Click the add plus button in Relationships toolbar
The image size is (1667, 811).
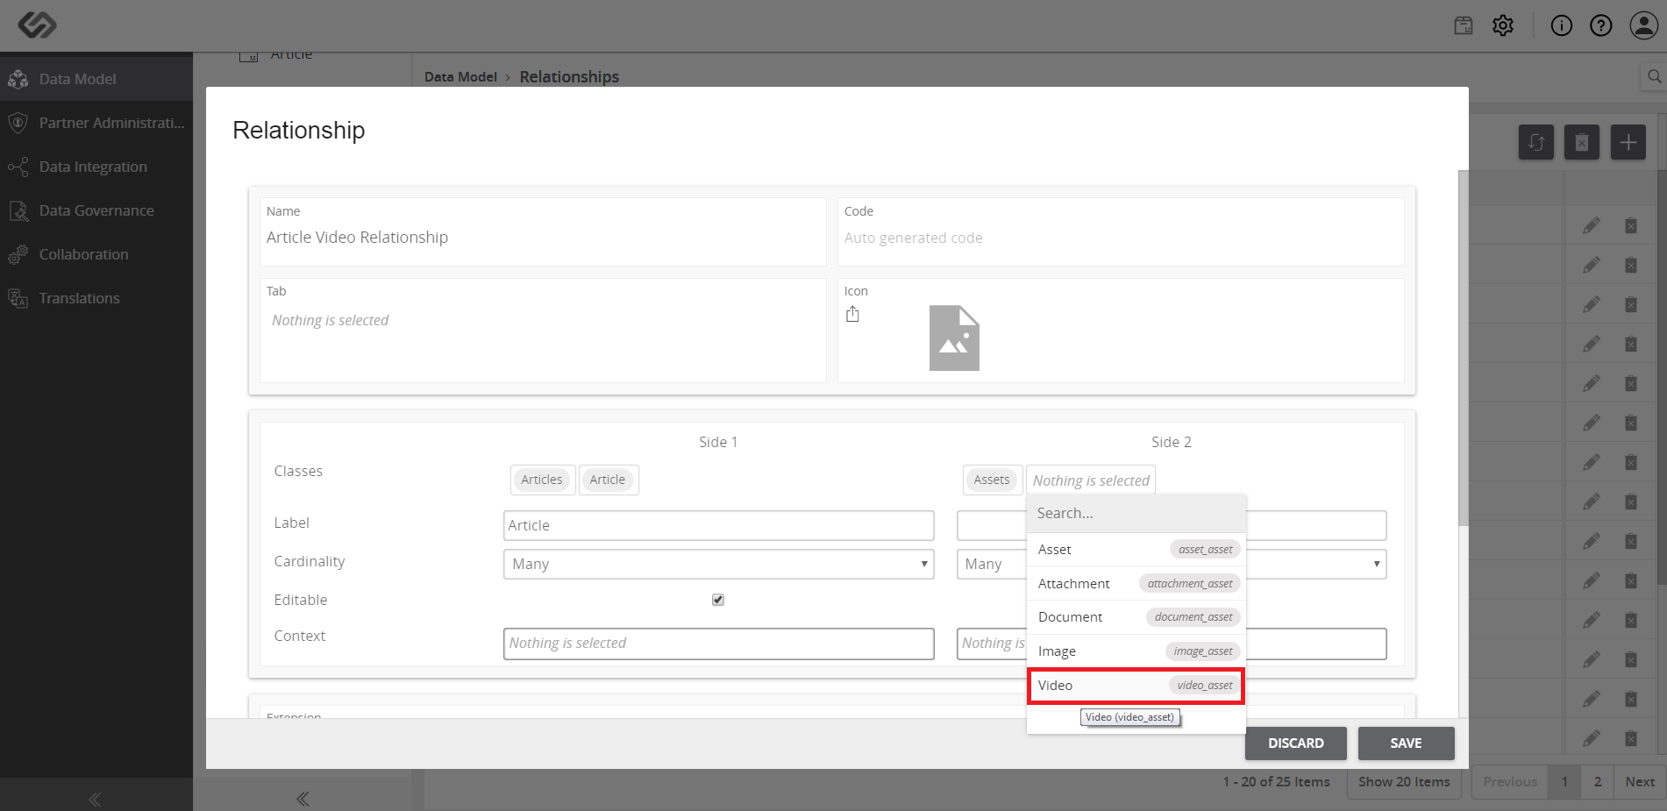click(x=1628, y=142)
